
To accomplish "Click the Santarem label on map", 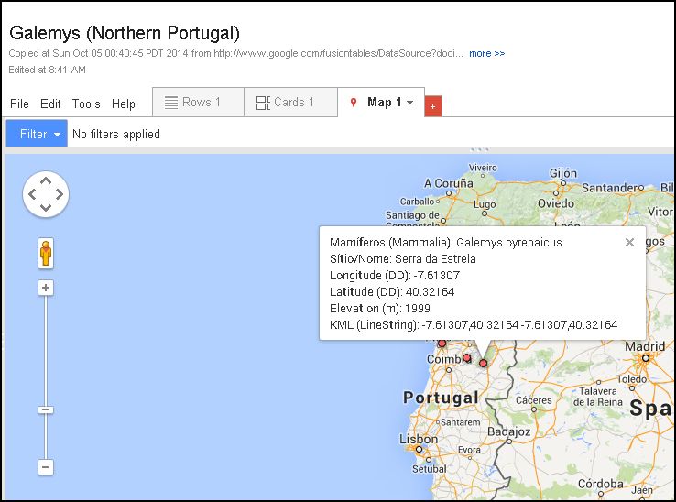I will point(461,422).
